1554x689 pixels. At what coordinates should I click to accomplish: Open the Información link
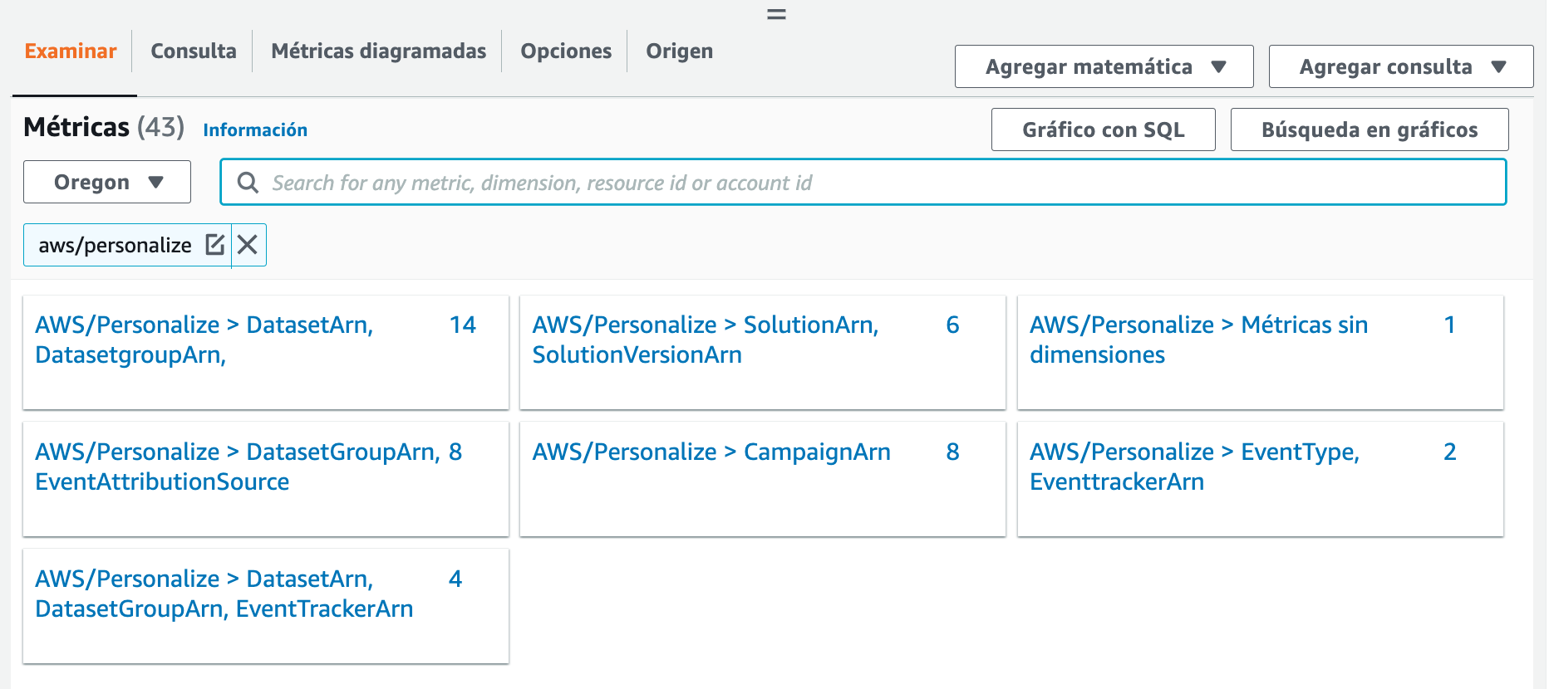tap(255, 129)
